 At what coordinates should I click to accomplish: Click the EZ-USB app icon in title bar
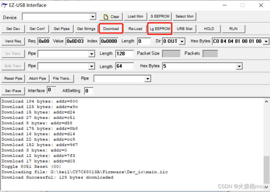point(4,5)
